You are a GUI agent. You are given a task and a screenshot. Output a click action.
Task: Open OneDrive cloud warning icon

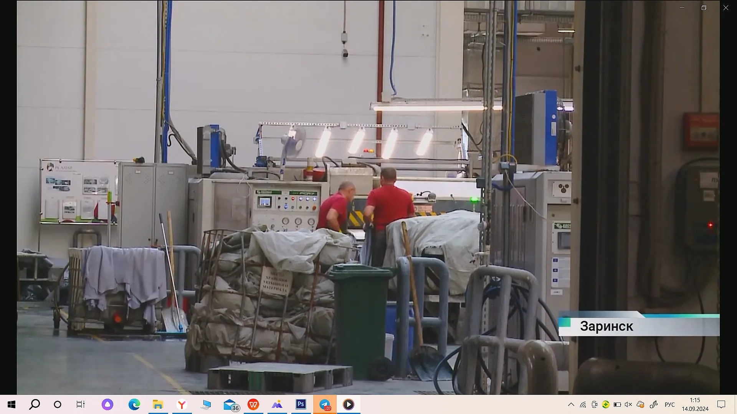click(x=640, y=404)
